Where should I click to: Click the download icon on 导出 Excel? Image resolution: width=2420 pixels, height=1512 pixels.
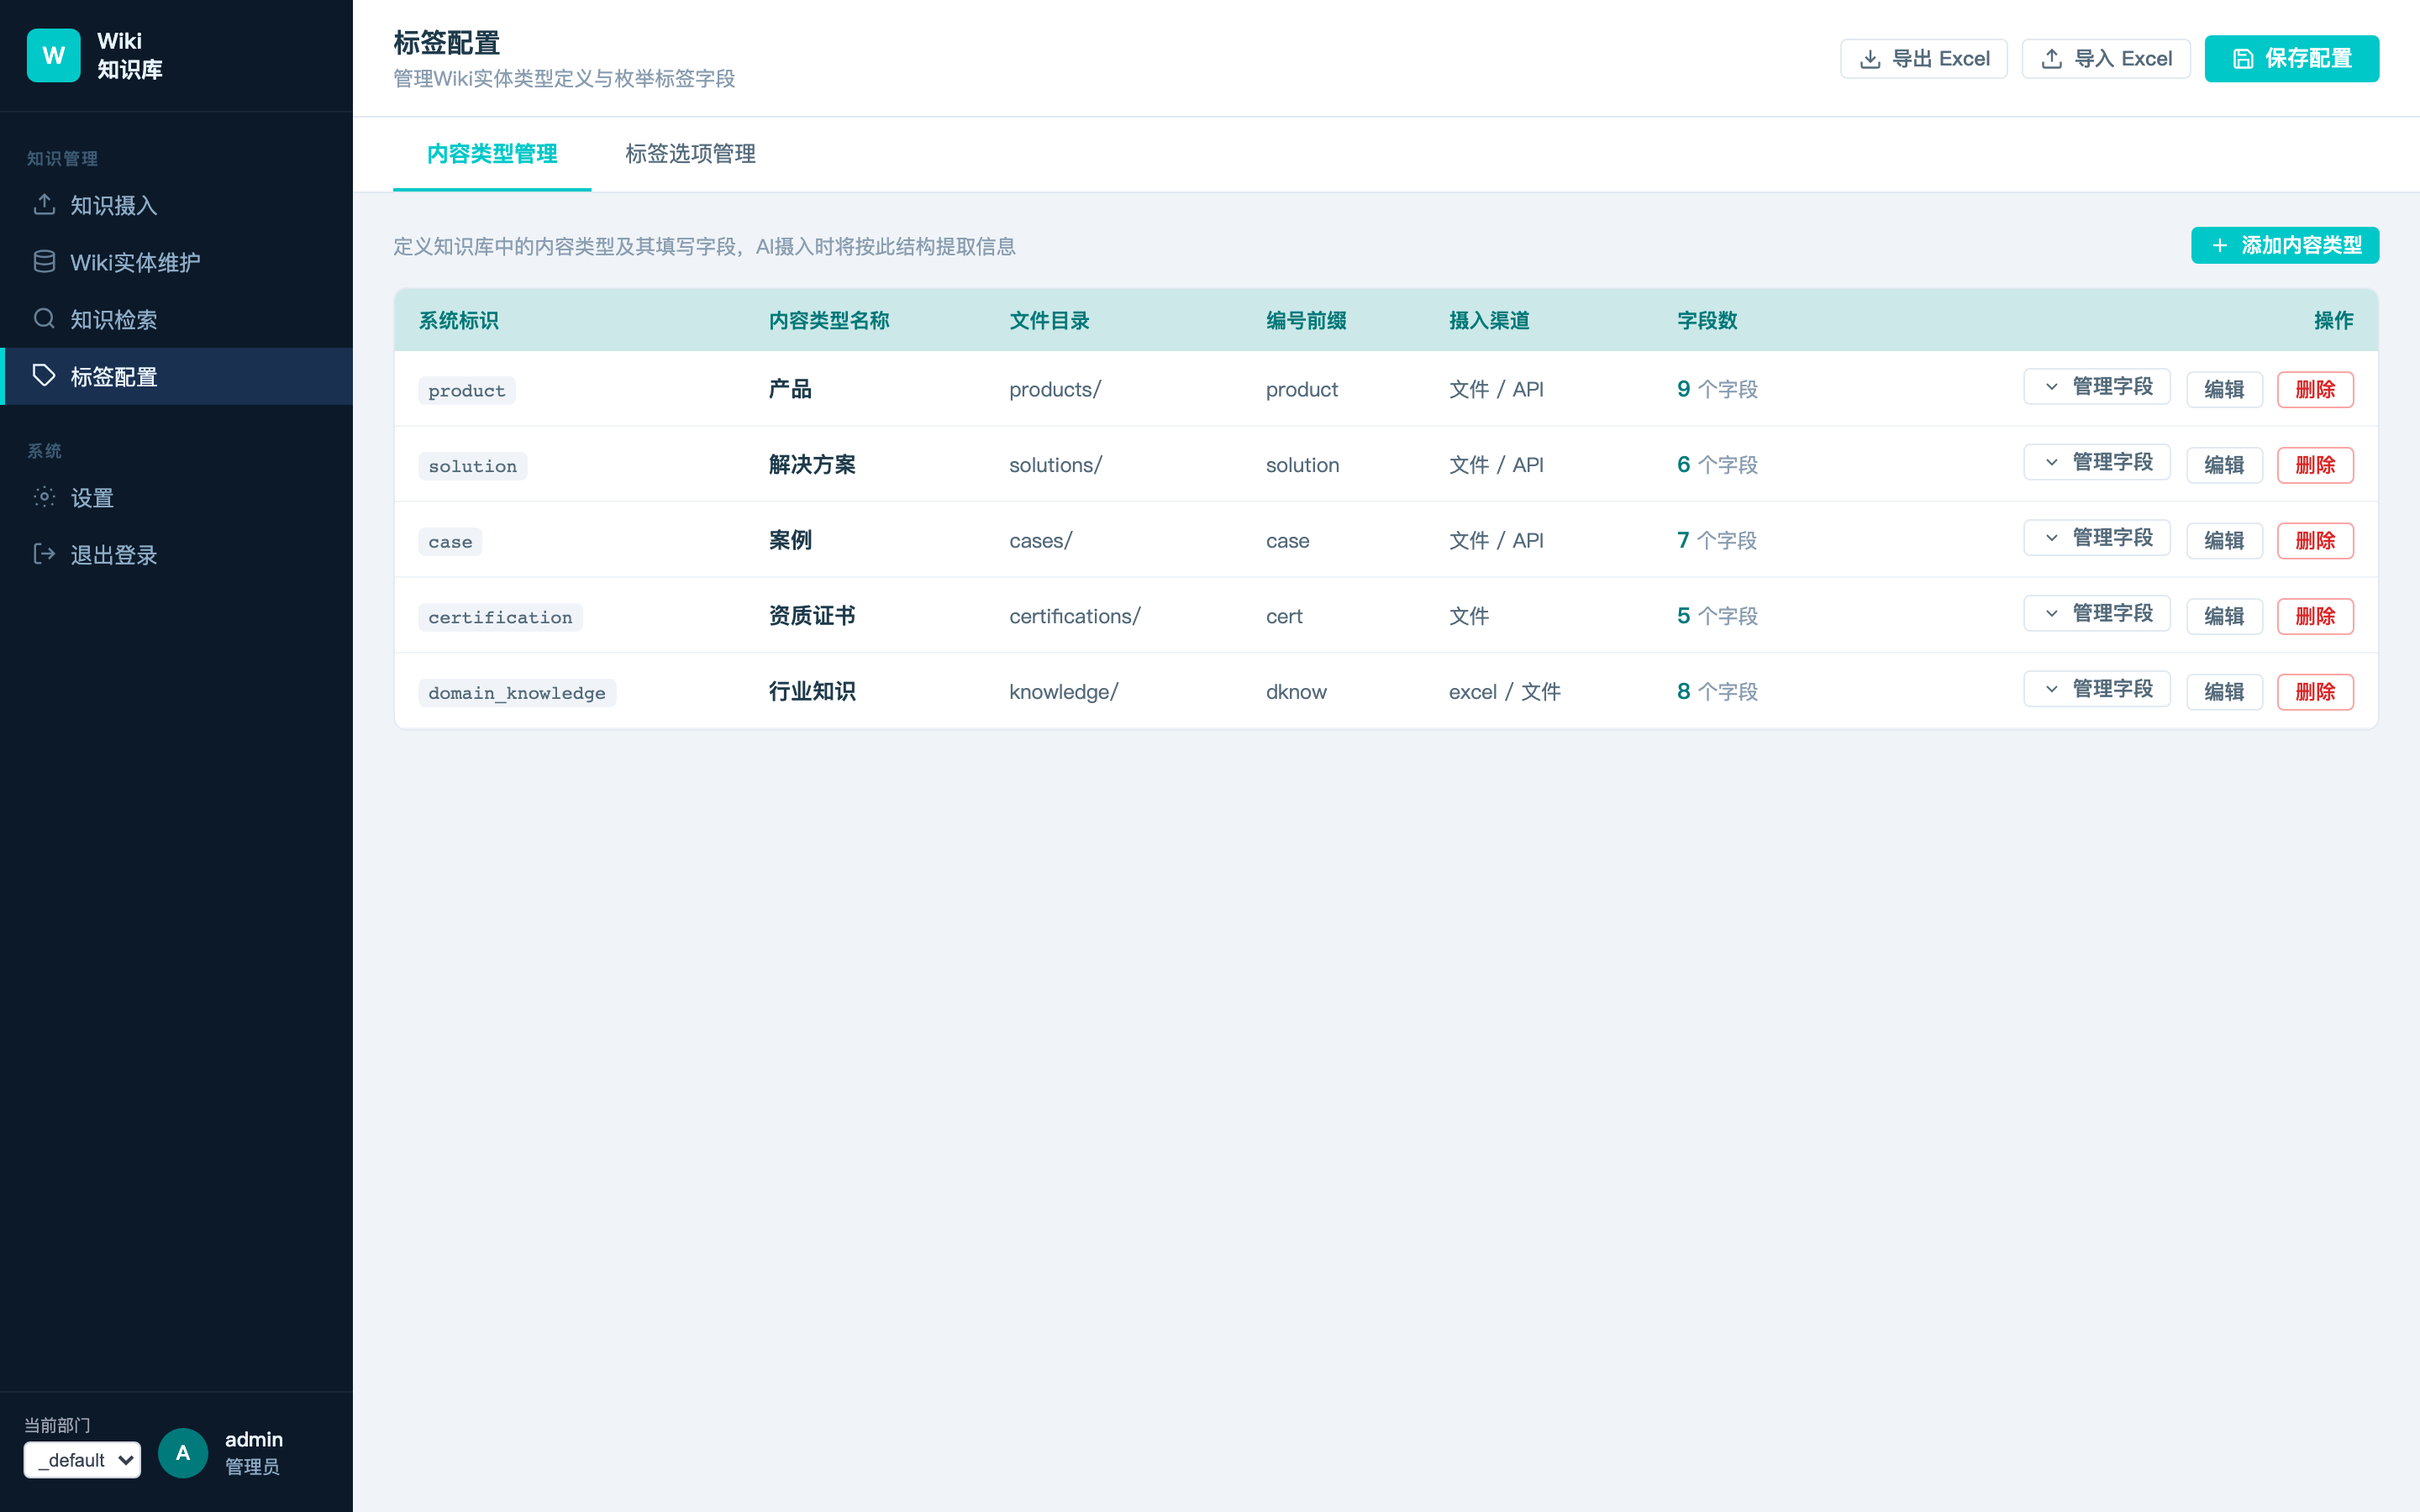[x=1870, y=59]
